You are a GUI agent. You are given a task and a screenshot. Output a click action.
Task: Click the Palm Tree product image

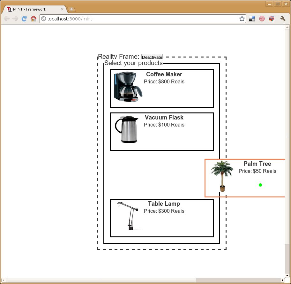click(222, 176)
